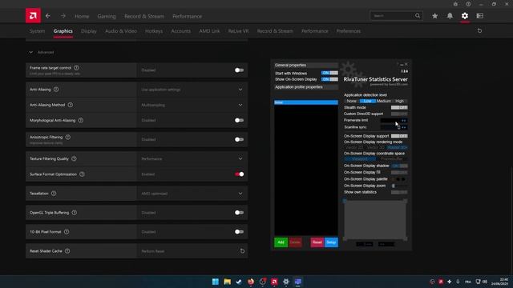Toggle RivaTuner On-Screen Display support

[399, 136]
